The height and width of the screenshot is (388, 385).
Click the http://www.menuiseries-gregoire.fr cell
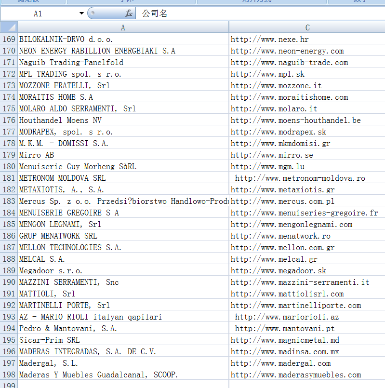point(307,213)
